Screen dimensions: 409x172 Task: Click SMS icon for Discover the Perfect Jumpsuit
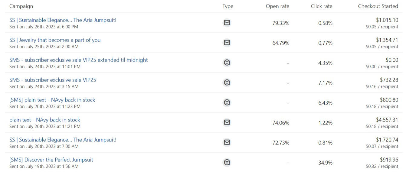click(227, 162)
